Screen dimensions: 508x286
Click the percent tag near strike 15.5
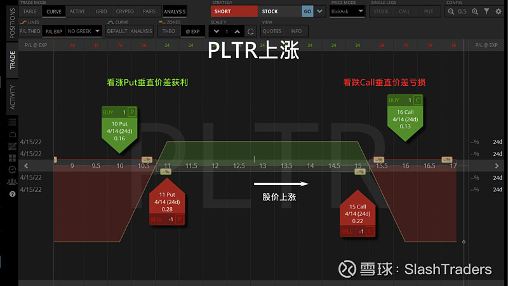pos(378,160)
